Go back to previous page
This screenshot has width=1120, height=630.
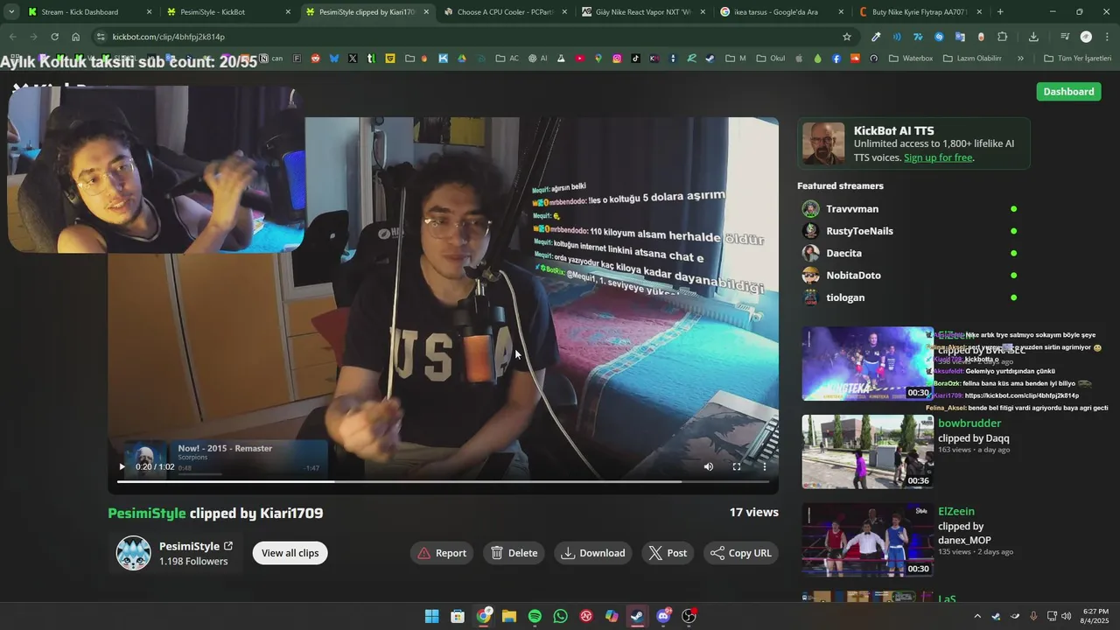click(x=12, y=37)
